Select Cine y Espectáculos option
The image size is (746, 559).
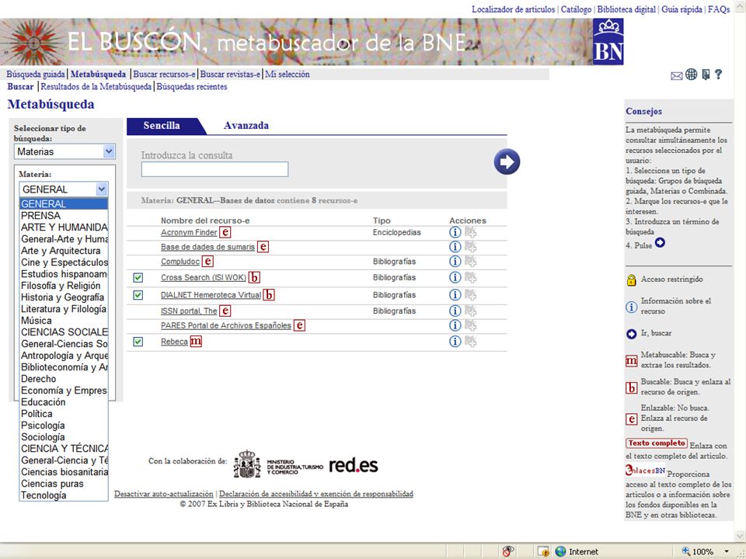[64, 262]
